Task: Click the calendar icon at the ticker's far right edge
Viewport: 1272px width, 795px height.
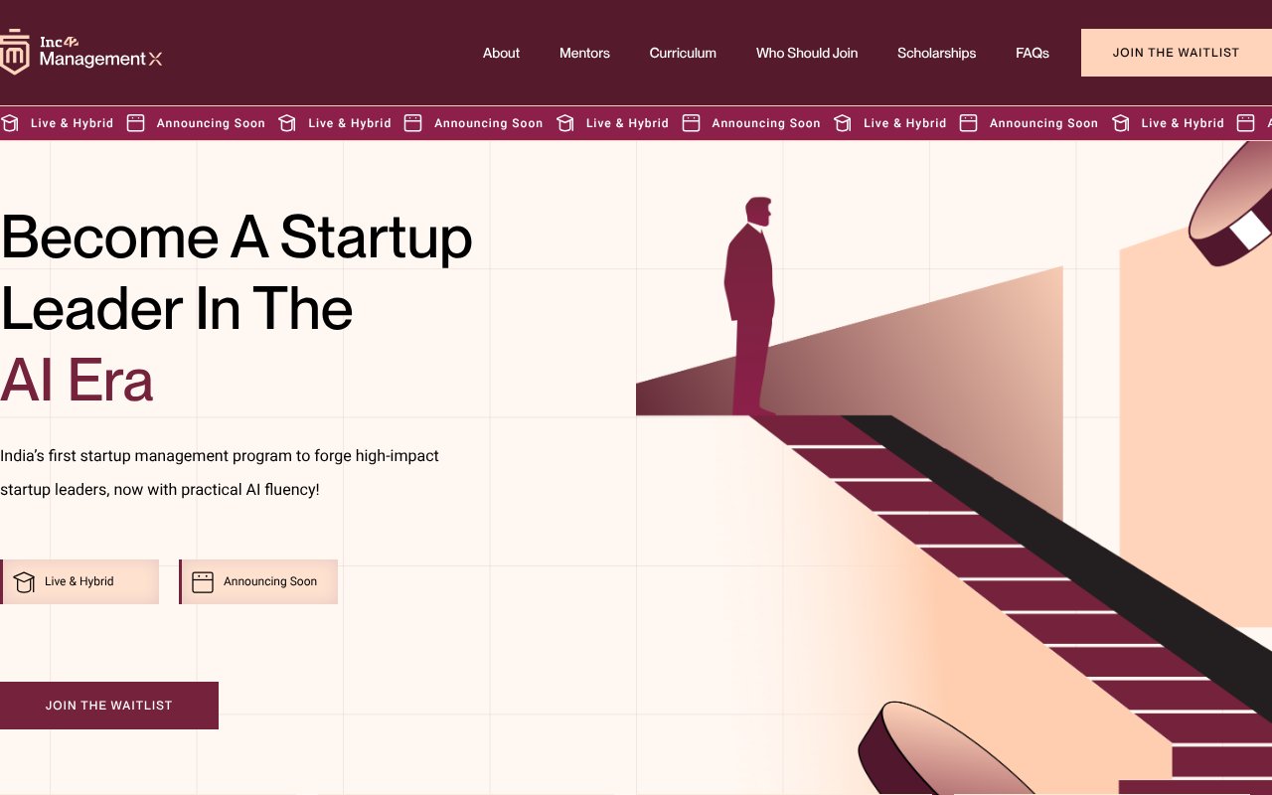Action: [x=1245, y=123]
